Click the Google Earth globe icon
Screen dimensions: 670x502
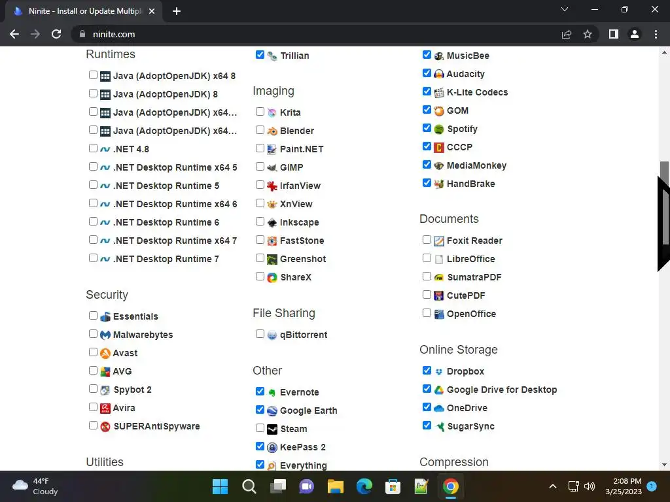click(272, 411)
